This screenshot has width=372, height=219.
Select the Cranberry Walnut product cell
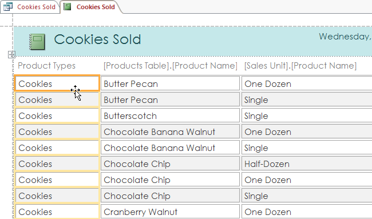170,212
